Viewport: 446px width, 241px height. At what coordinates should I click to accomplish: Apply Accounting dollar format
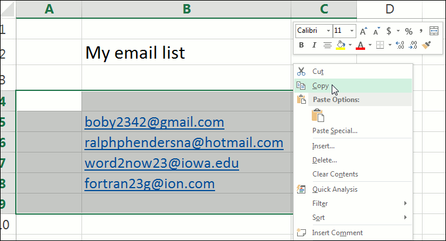[x=389, y=30]
